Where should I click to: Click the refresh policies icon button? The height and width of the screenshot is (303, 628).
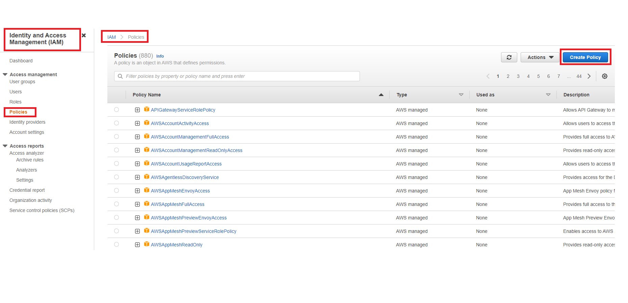pyautogui.click(x=509, y=57)
